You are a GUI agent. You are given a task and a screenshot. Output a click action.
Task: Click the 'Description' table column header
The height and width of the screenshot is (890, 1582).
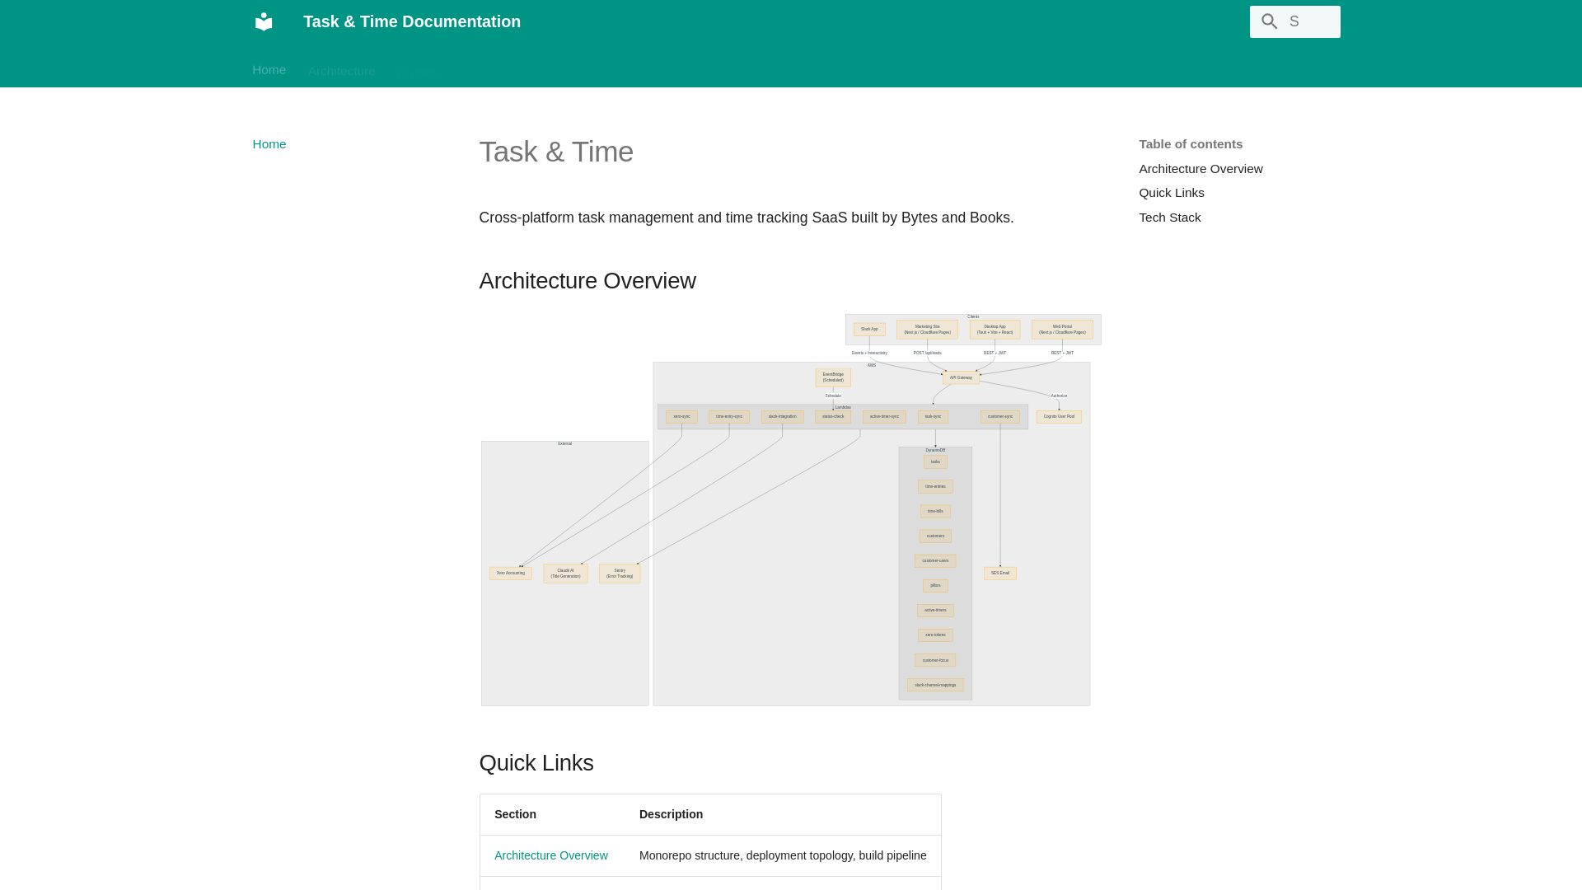click(671, 814)
